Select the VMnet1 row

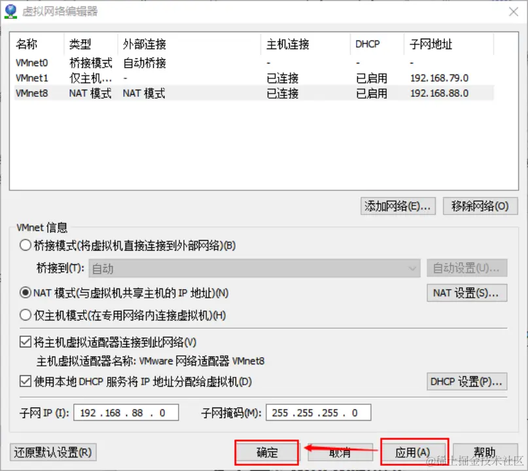pyautogui.click(x=255, y=78)
